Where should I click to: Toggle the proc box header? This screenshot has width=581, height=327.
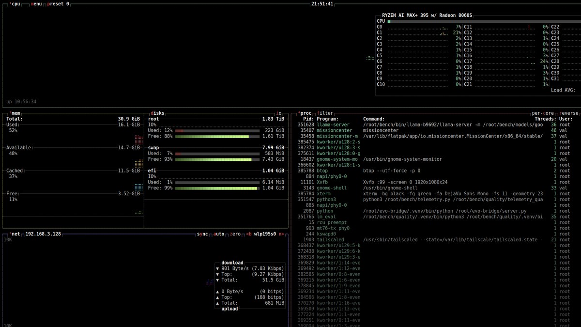click(305, 113)
